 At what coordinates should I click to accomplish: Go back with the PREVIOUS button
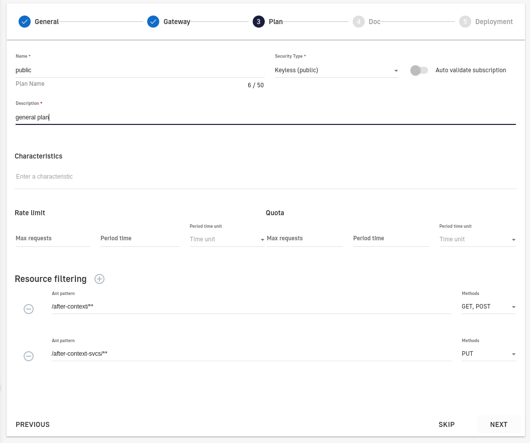tap(33, 424)
